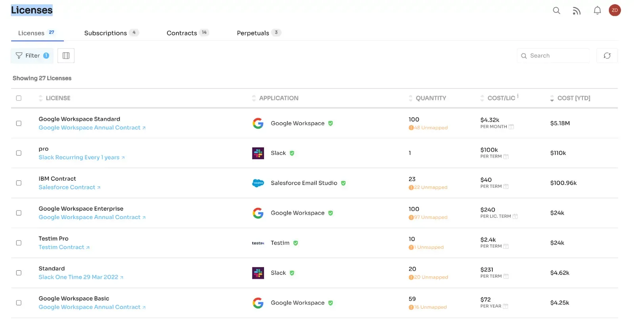The width and height of the screenshot is (634, 321).
Task: Click the Google logo in Google Workspace Basic row
Action: pyautogui.click(x=258, y=303)
